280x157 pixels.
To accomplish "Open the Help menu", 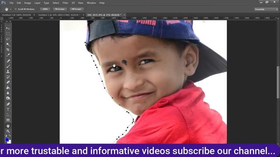I will pos(102,3).
